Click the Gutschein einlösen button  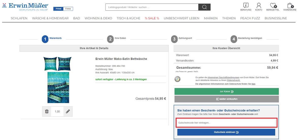click(226, 132)
